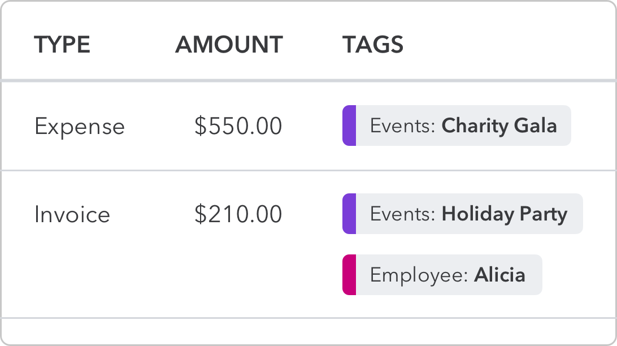617x346 pixels.
Task: Click the bold Alicia tag name
Action: [499, 275]
